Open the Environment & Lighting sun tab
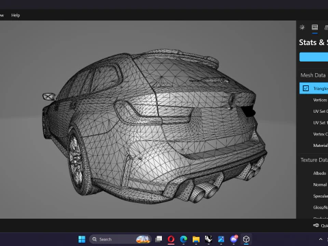Viewport: 328px width, 246px height. tap(302, 27)
